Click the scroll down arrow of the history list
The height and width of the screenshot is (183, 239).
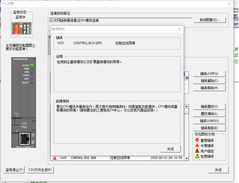[186, 158]
